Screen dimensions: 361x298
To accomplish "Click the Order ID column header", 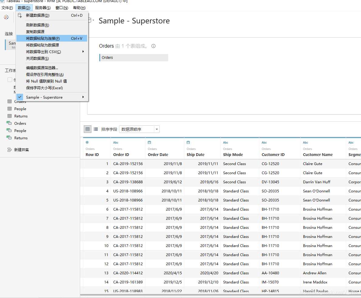I will tap(121, 155).
